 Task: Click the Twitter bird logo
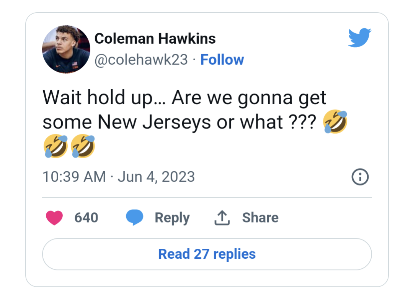pos(359,38)
